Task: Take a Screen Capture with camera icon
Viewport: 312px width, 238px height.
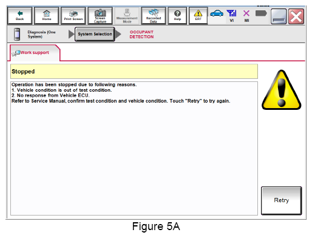Action: click(100, 16)
